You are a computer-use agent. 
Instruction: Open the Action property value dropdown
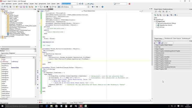click(34, 58)
